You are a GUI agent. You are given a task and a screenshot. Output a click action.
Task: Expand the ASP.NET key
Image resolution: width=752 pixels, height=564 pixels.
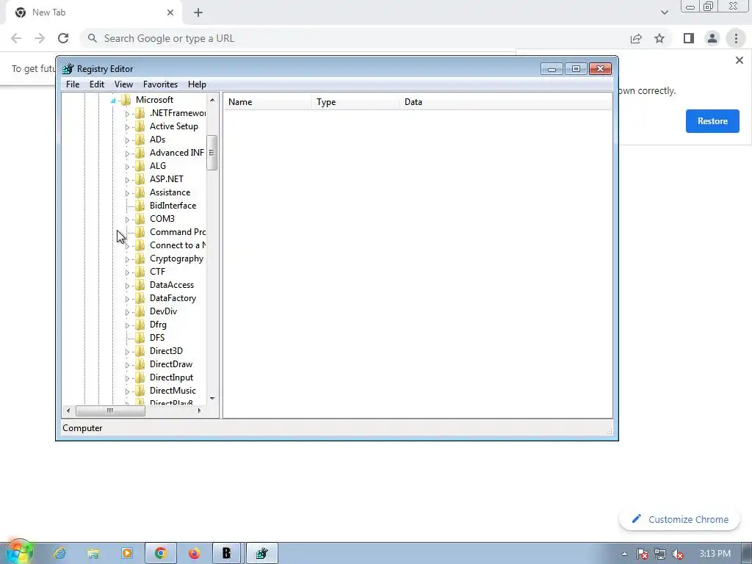tap(127, 180)
